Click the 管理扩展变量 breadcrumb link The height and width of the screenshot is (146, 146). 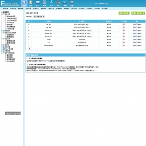click(33, 13)
